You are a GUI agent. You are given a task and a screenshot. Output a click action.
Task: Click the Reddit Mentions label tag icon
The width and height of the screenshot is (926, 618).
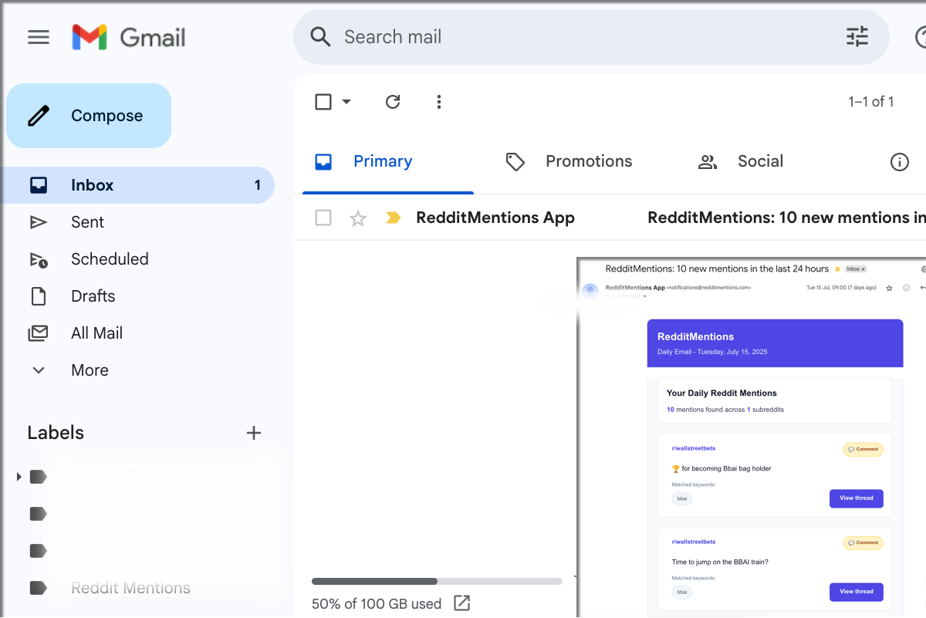39,588
